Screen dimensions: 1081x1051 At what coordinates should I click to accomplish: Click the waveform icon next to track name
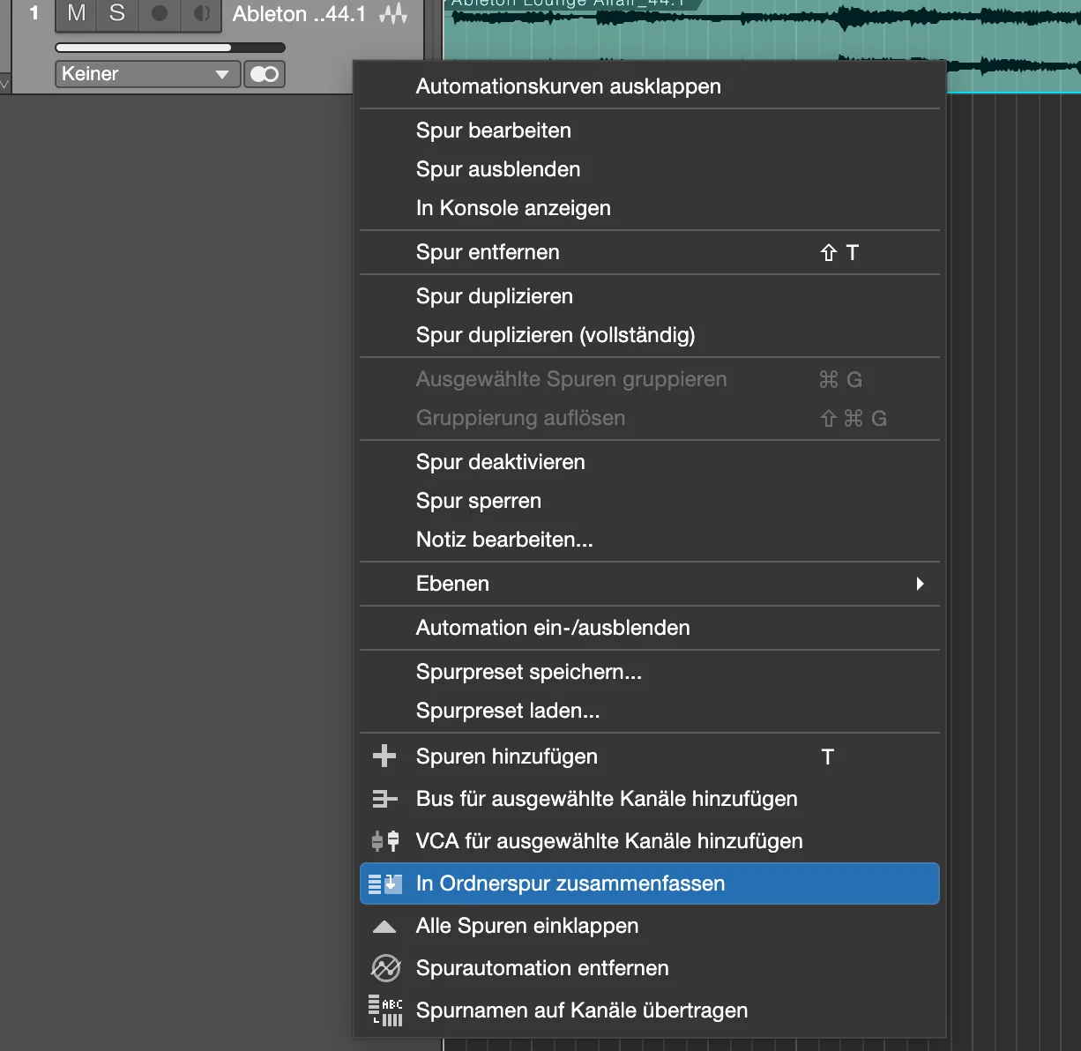[x=393, y=14]
